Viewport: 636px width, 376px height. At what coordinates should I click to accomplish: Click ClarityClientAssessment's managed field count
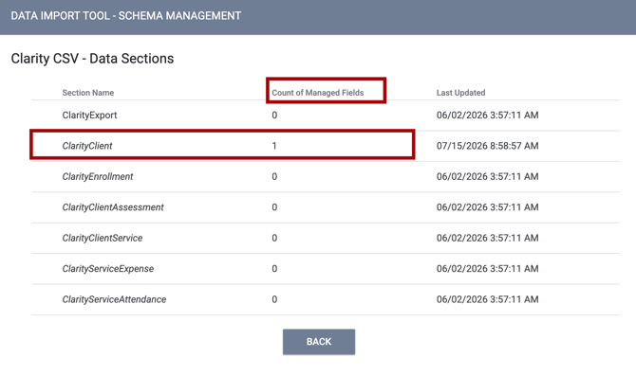point(274,207)
